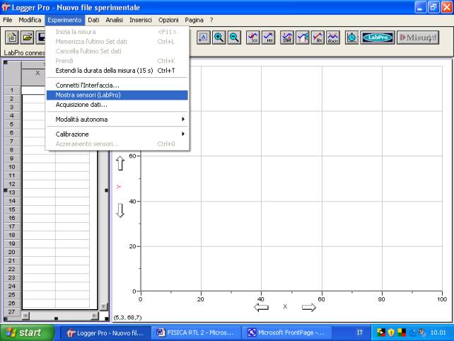454x341 pixels.
Task: Expand the Modalità autonoma submenu
Action: pyautogui.click(x=117, y=119)
